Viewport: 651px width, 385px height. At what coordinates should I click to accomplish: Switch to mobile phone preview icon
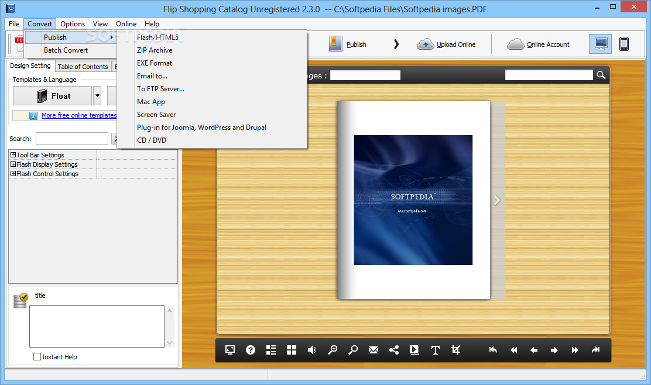point(623,43)
